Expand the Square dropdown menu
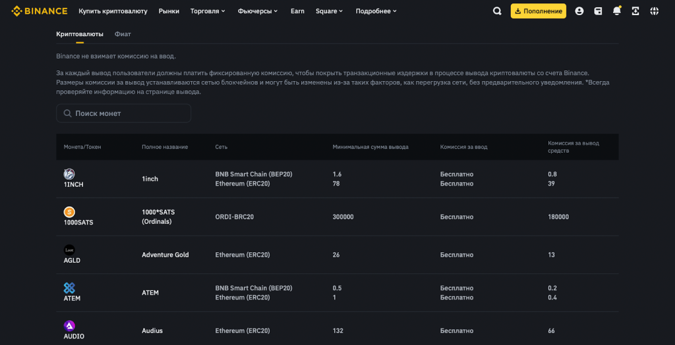This screenshot has height=345, width=675. (x=329, y=11)
